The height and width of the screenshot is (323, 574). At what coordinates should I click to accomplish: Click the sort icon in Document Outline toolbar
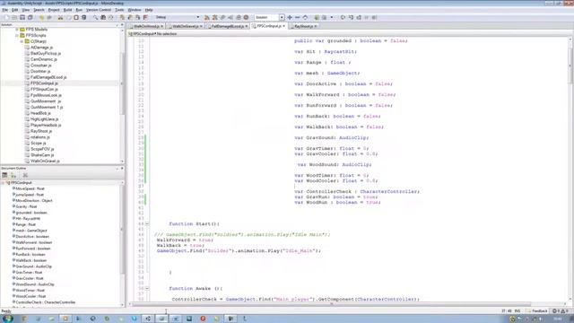(13, 176)
